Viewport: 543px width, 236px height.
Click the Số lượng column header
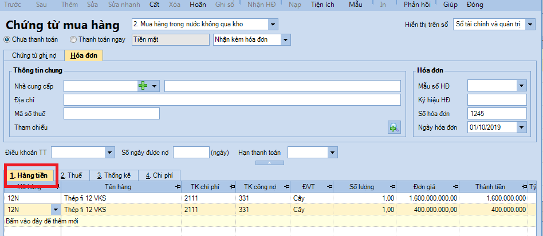click(x=365, y=187)
